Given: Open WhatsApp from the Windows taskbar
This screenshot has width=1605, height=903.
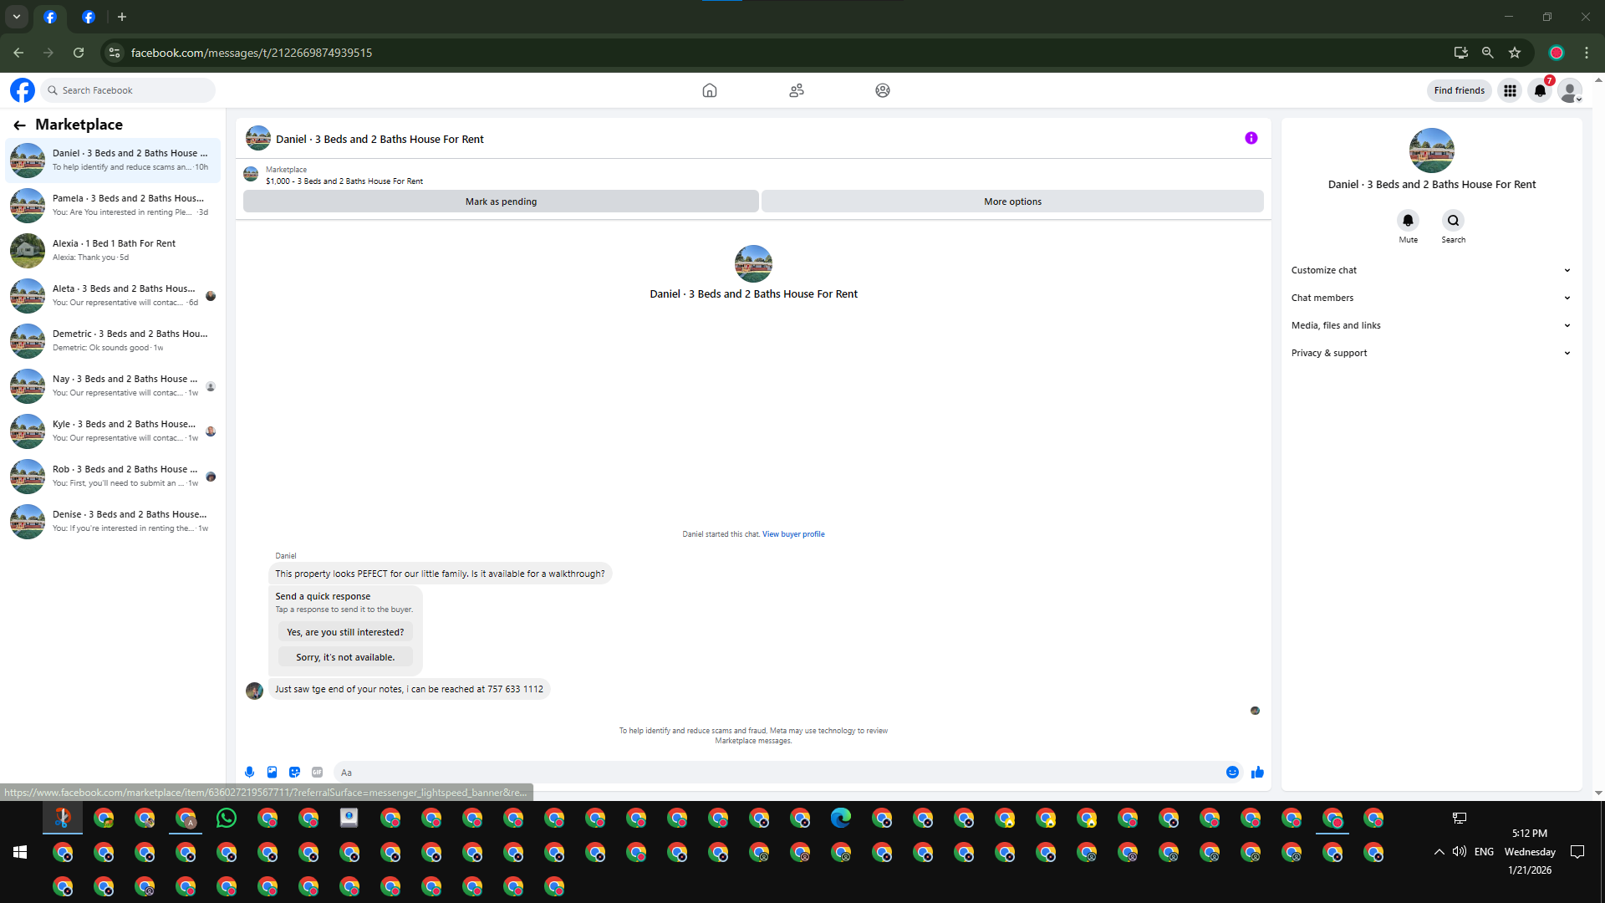Looking at the screenshot, I should [x=227, y=819].
